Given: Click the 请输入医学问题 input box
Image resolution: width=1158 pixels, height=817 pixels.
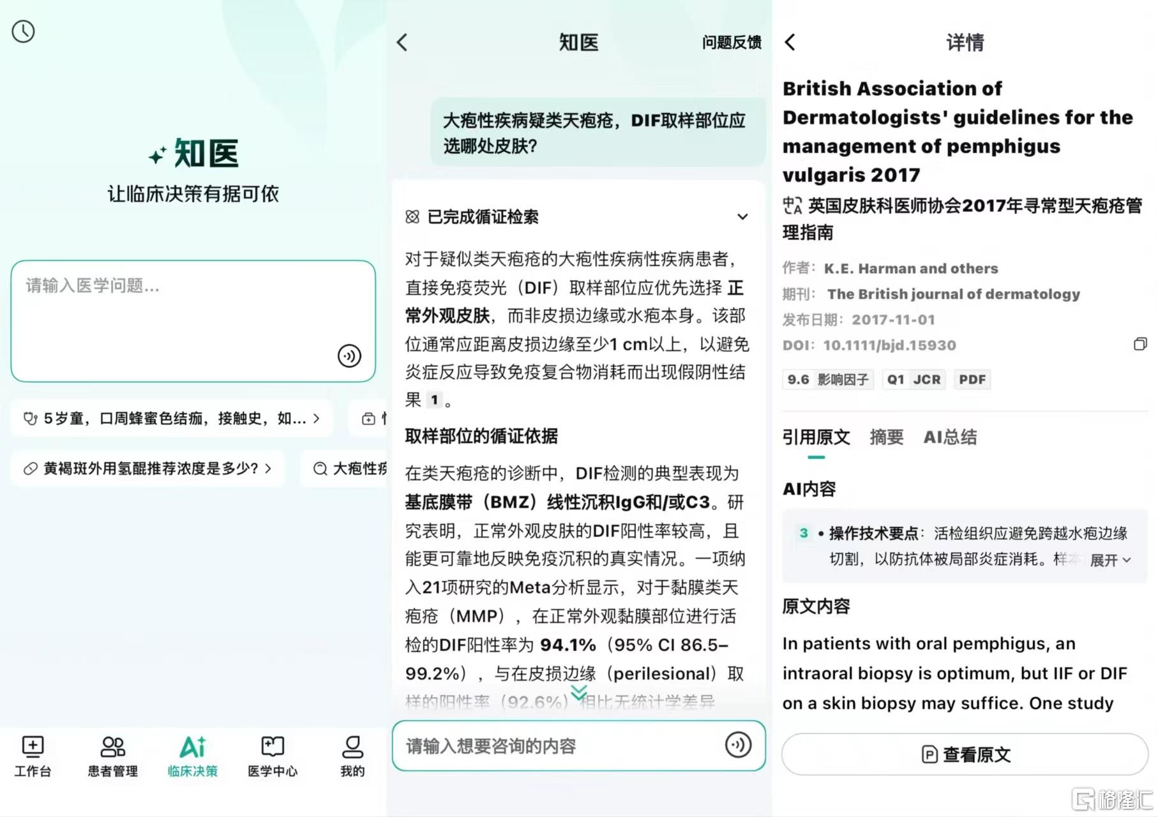Looking at the screenshot, I should [193, 321].
